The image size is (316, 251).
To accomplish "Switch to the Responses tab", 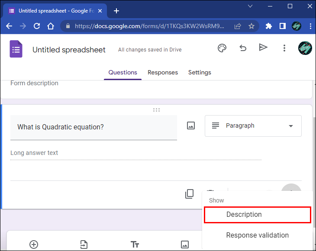I will (x=163, y=73).
